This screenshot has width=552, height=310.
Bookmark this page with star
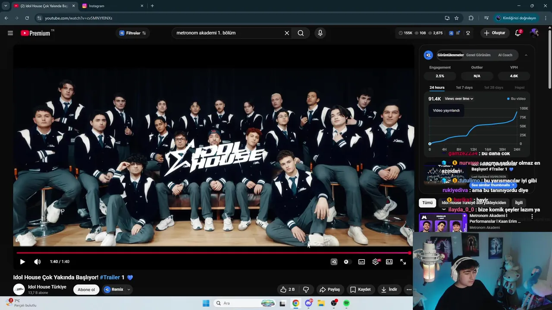click(x=457, y=18)
